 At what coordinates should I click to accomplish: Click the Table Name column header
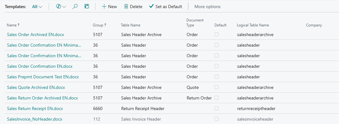coord(130,25)
